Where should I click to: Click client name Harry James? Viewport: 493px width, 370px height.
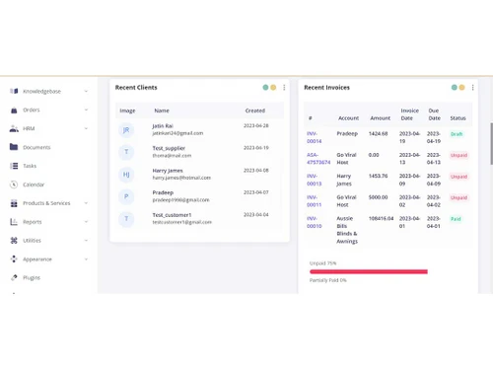point(168,171)
